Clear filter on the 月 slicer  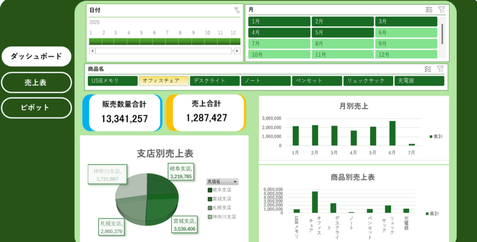(x=441, y=9)
